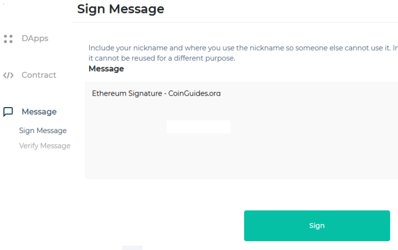398x250 pixels.
Task: Focus the Message text area
Action: [x=241, y=130]
